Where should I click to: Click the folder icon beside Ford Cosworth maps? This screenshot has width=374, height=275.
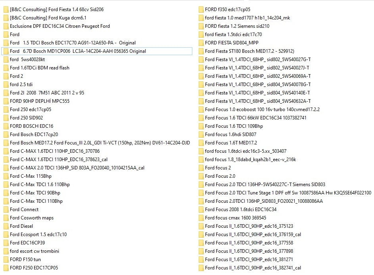click(x=6, y=218)
